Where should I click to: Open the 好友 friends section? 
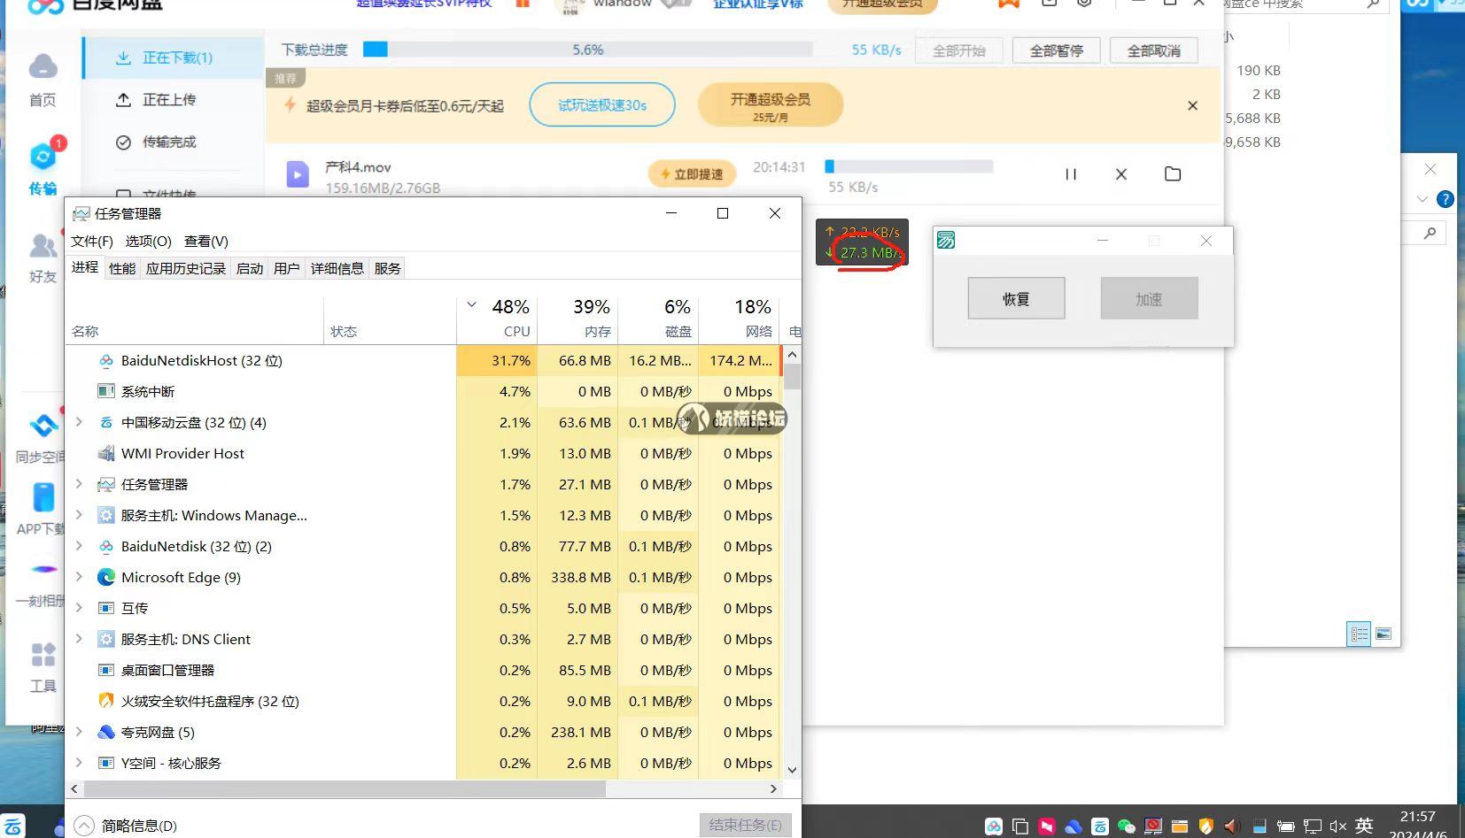pyautogui.click(x=43, y=257)
